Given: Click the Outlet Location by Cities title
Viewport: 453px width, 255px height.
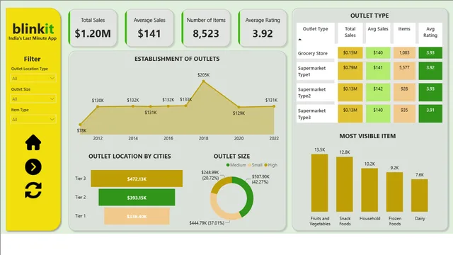Looking at the screenshot, I should pos(130,157).
